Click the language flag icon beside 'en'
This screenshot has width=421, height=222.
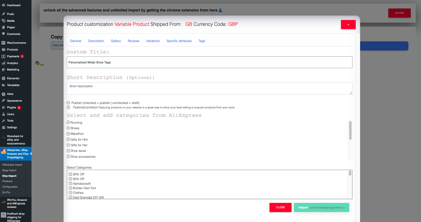click(x=37, y=63)
